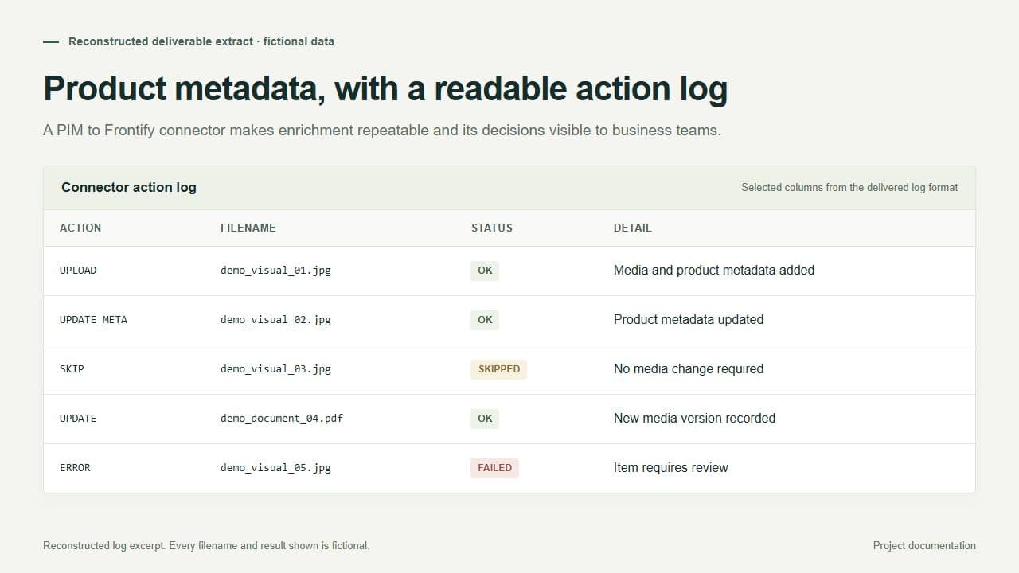Click the OK badge for demo_visual_01.jpg
This screenshot has height=573, width=1019.
coord(485,271)
